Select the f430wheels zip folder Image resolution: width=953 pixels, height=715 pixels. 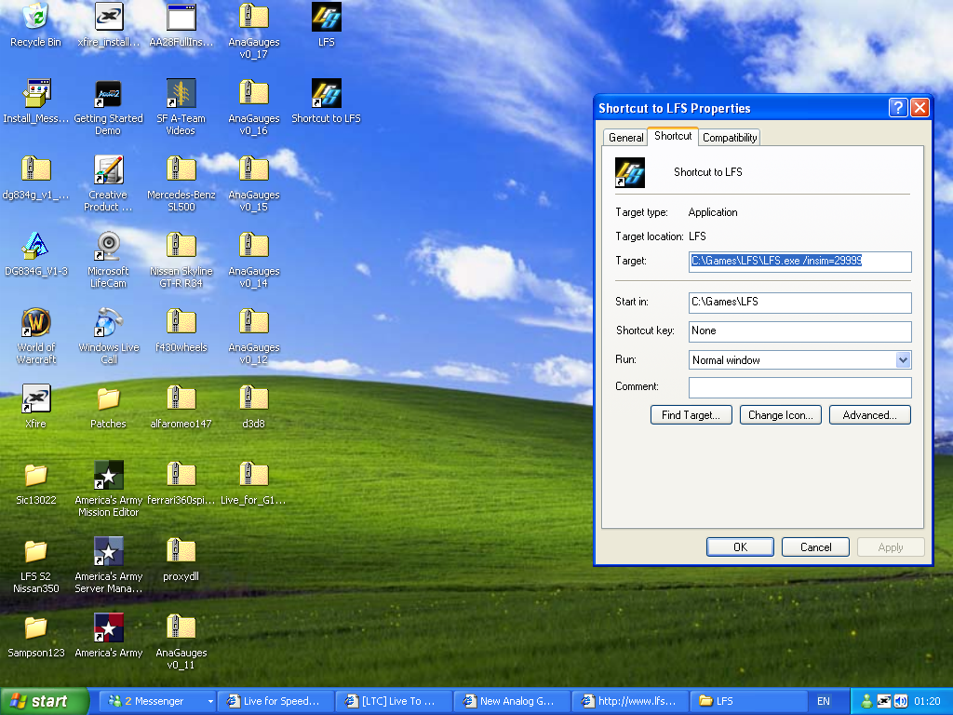[x=181, y=331]
